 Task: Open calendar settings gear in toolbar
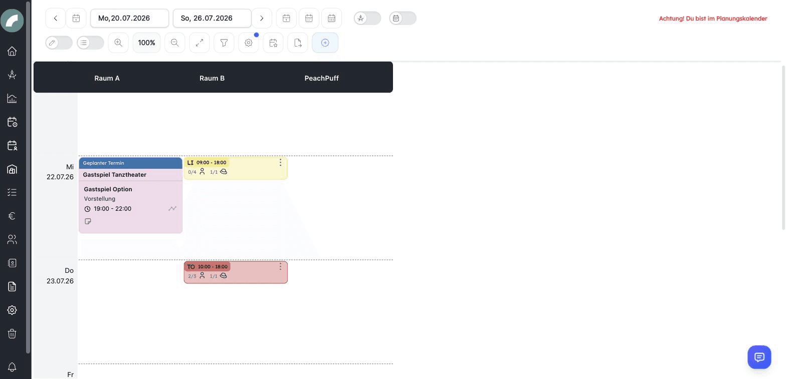(x=249, y=43)
